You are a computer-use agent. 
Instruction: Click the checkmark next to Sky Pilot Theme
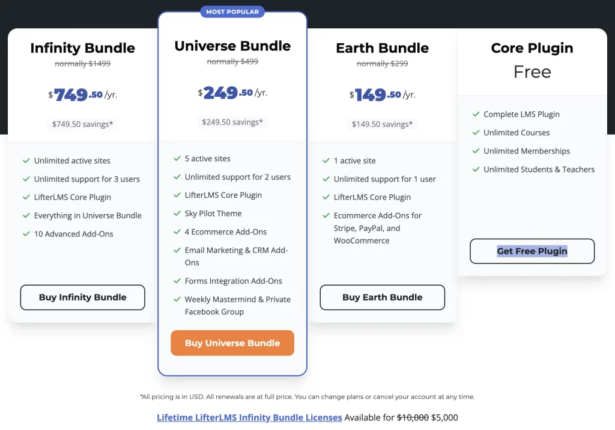177,213
